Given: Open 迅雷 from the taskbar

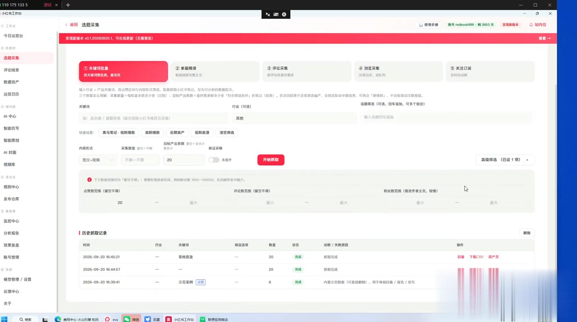Looking at the screenshot, I should [152, 319].
